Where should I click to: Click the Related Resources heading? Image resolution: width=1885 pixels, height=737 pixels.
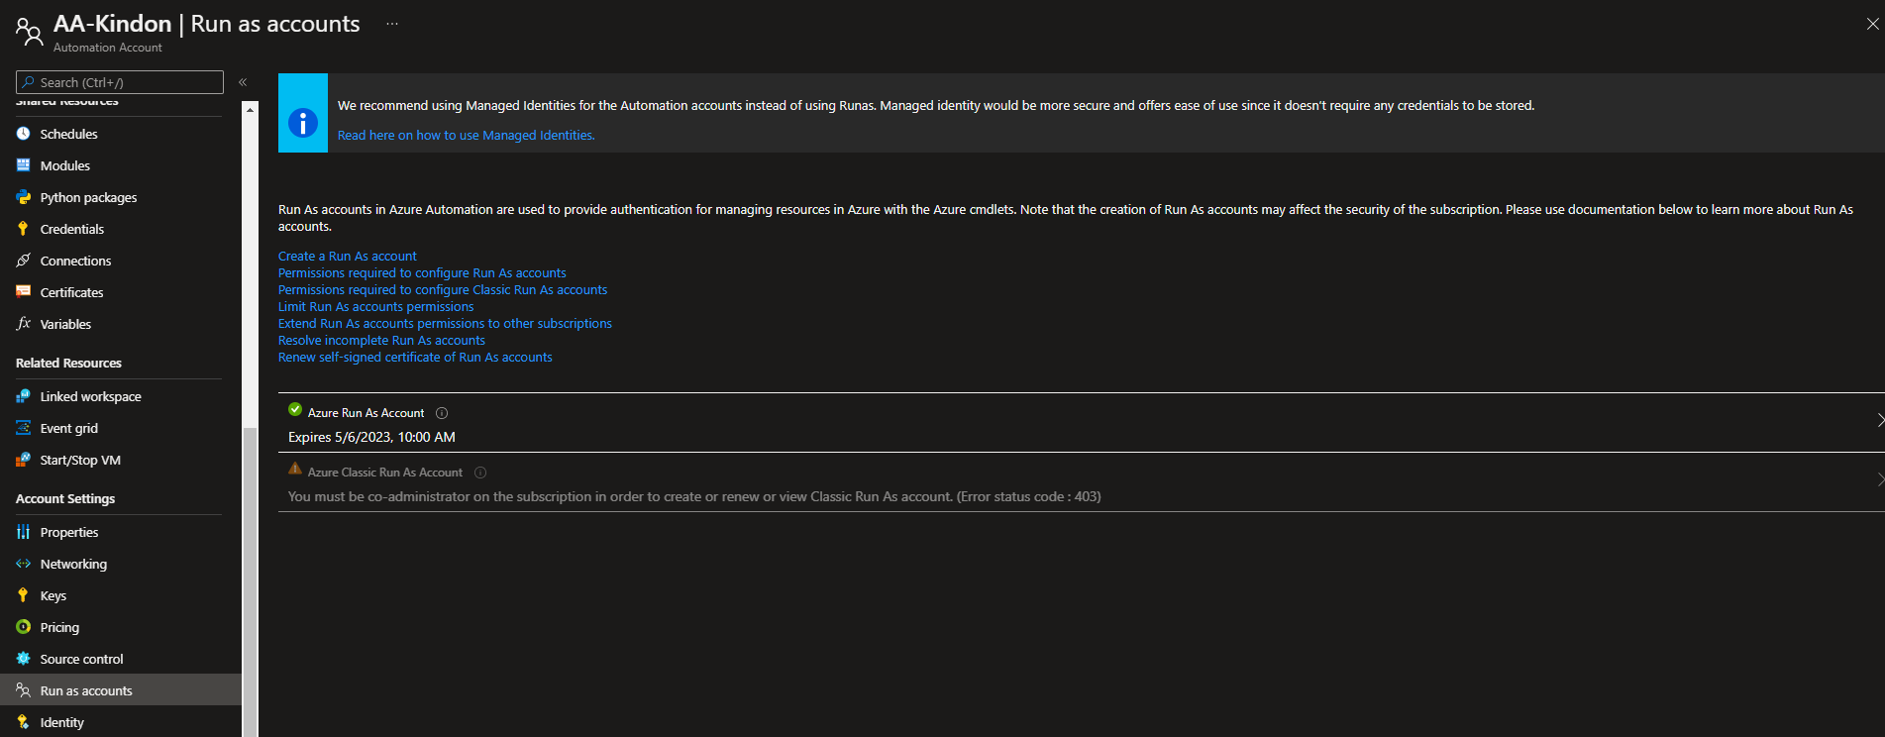pos(68,364)
